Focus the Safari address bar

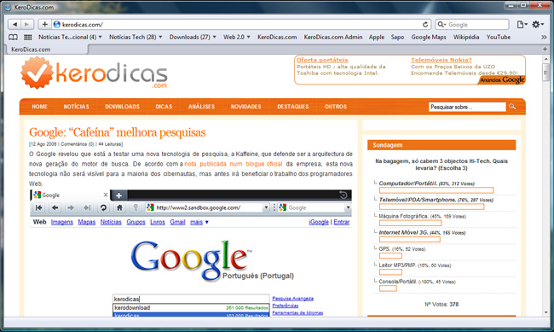pos(241,25)
